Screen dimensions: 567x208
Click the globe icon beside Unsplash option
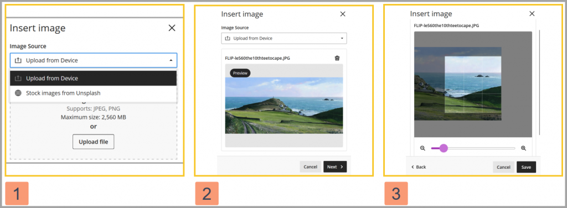tap(18, 93)
